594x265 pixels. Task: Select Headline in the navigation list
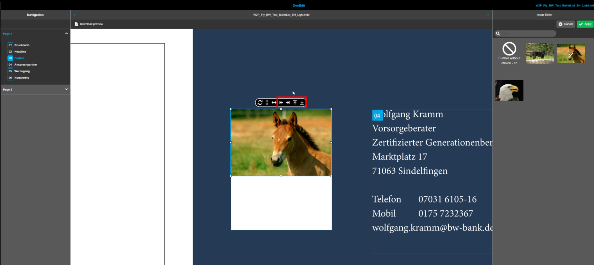[x=20, y=52]
